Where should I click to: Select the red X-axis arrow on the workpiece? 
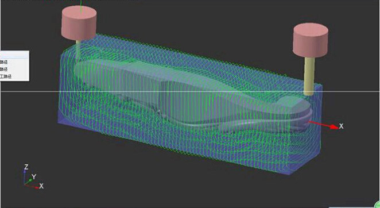point(323,125)
